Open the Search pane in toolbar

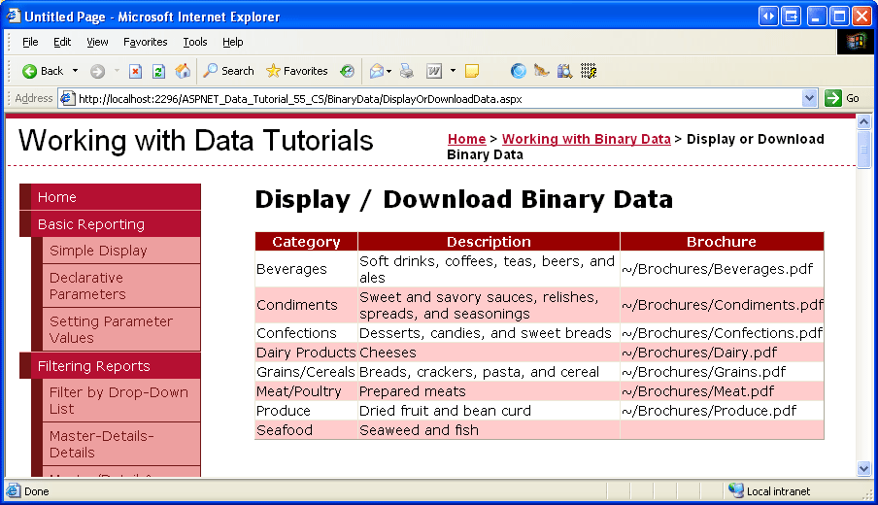click(228, 71)
